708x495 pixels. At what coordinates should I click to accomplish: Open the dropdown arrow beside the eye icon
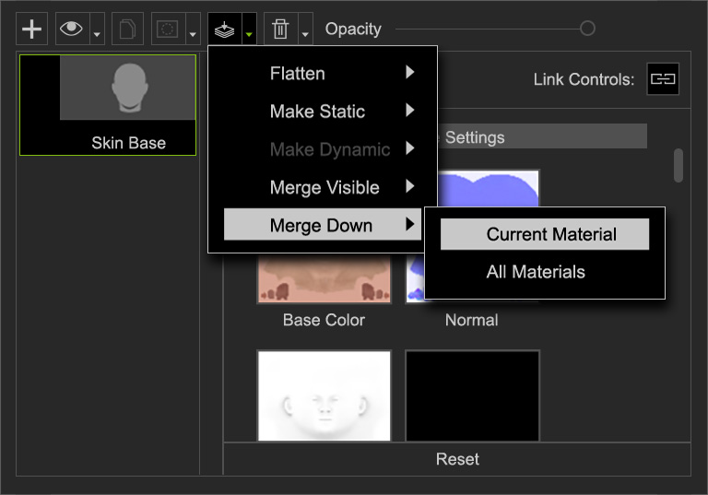pos(97,34)
